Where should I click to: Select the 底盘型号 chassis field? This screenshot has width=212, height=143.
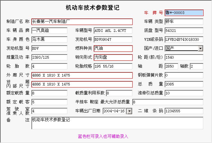pos(184,31)
